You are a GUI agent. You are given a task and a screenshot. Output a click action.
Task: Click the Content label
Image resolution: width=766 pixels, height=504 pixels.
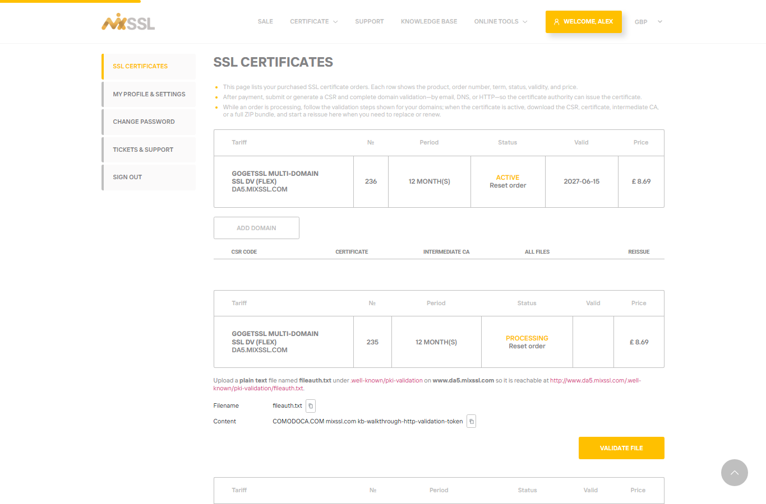point(224,421)
